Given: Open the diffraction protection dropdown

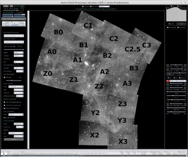Looking at the screenshot, I should 20,96.
